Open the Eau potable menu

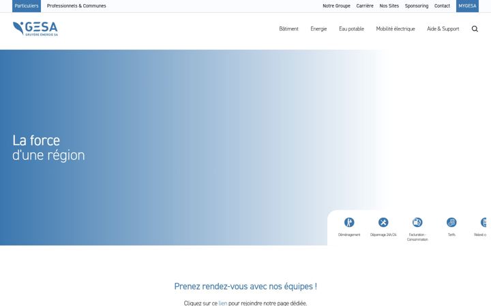pos(351,29)
